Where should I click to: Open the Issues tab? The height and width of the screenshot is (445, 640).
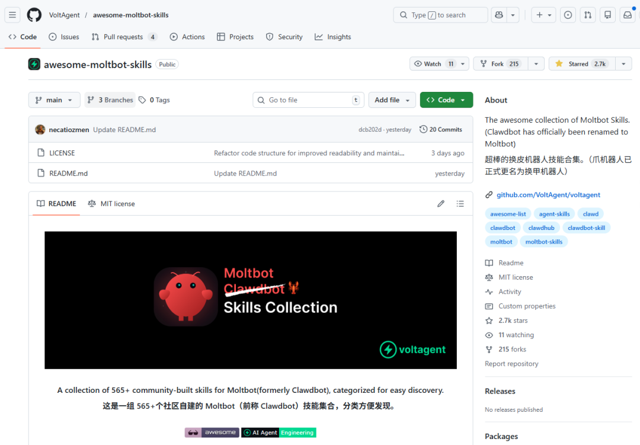click(x=64, y=37)
